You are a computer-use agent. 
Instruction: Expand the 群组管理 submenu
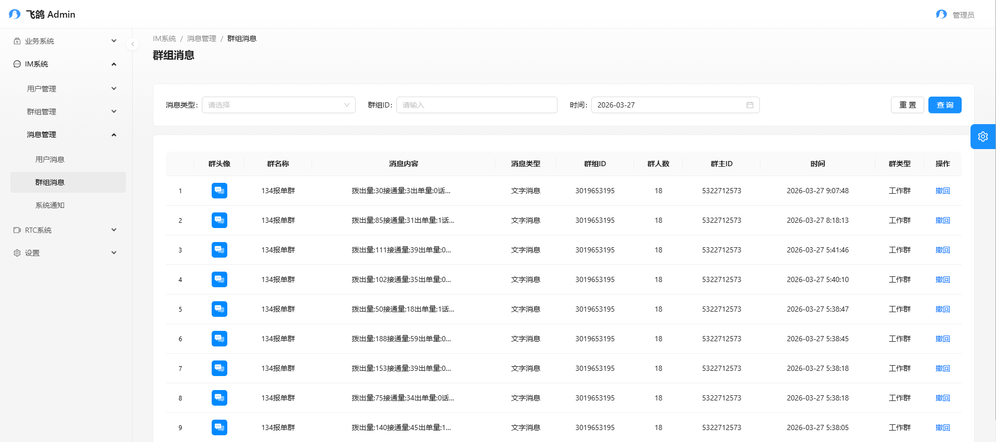pos(70,112)
